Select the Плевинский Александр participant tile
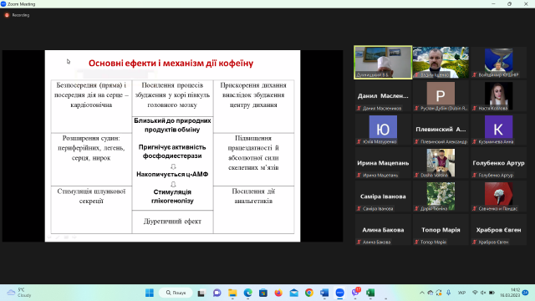This screenshot has width=535, height=301. (x=441, y=130)
